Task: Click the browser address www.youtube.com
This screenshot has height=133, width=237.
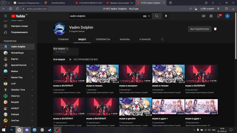Action: coord(37,9)
